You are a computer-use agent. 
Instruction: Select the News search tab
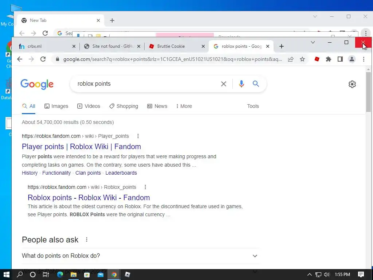coord(157,106)
